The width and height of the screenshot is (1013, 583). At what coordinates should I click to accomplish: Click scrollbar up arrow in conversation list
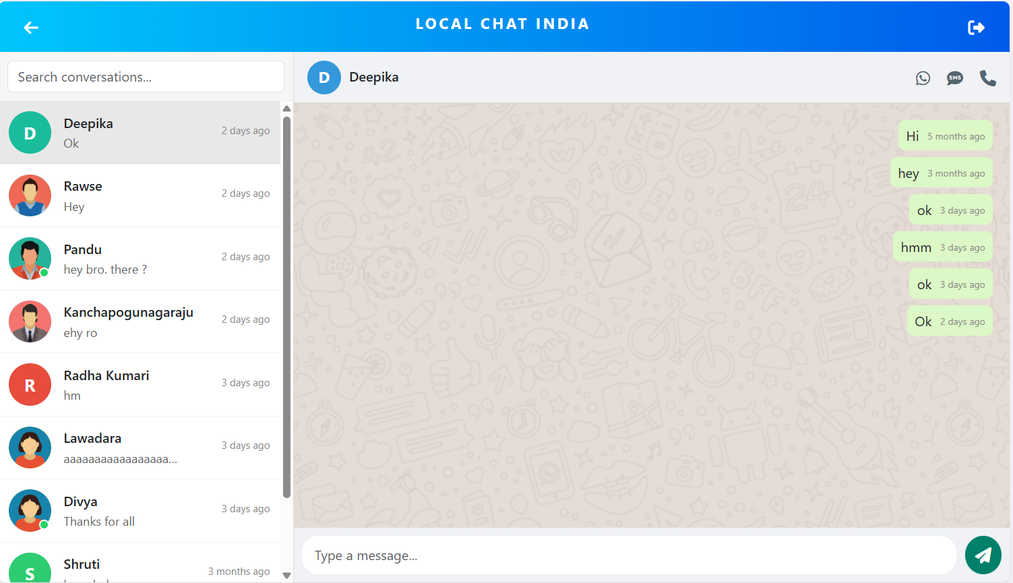[286, 109]
